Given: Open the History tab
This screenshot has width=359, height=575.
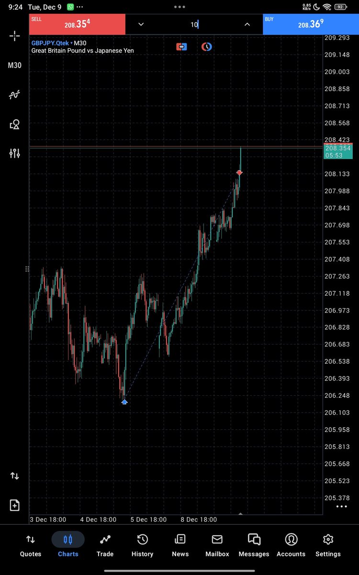Looking at the screenshot, I should click(x=142, y=545).
